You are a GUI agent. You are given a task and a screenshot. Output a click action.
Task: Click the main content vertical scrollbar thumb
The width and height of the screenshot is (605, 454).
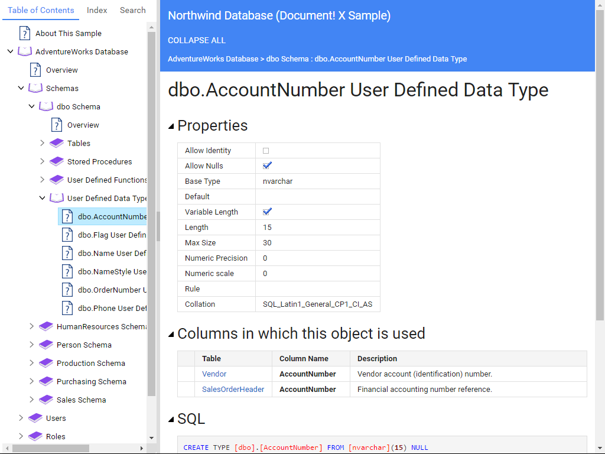tap(600, 166)
